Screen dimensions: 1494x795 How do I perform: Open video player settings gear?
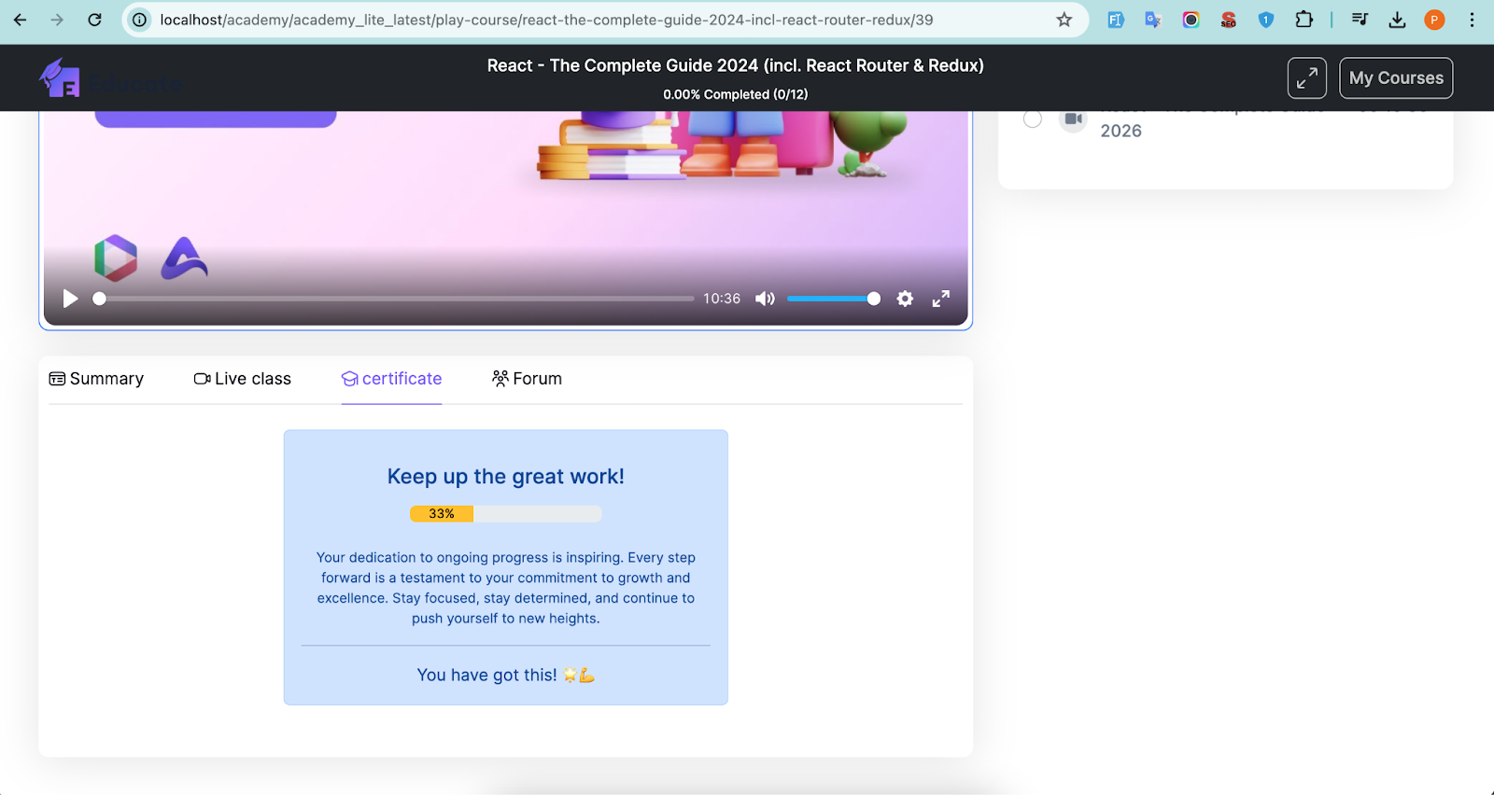(x=905, y=299)
